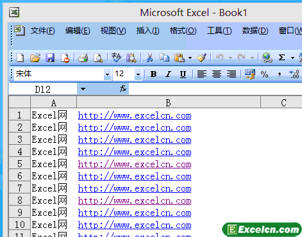Select column A header
Image resolution: width=302 pixels, height=237 pixels.
click(x=54, y=102)
